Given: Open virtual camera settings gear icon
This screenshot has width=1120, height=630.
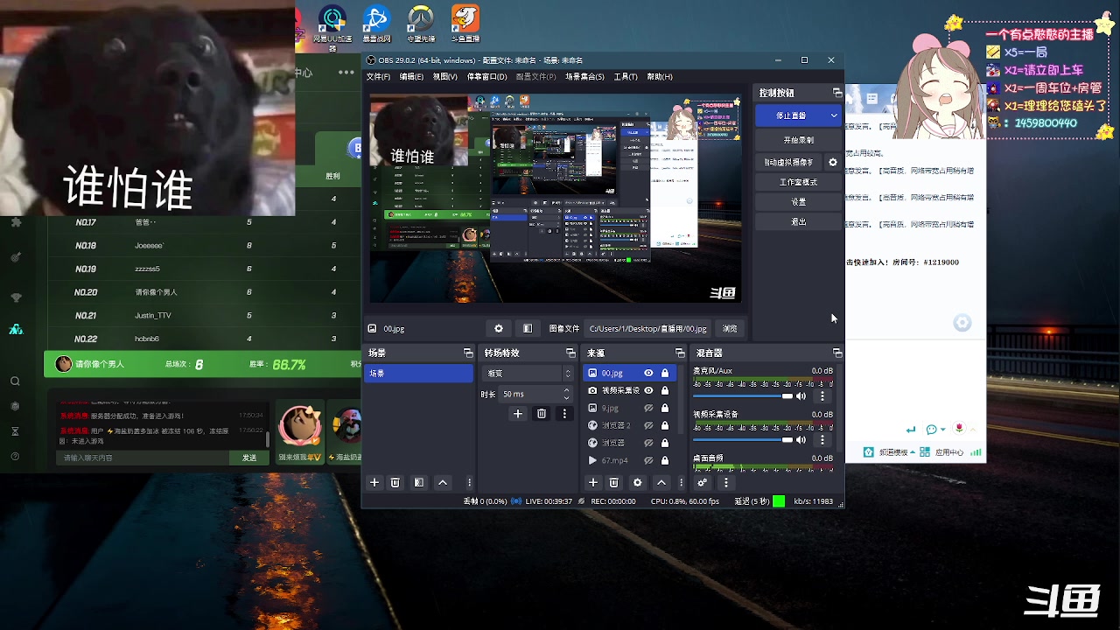Looking at the screenshot, I should tap(832, 163).
